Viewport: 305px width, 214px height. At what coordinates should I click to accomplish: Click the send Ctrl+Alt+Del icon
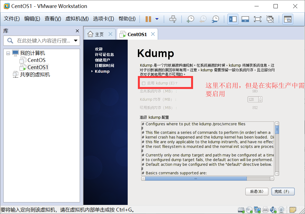tap(173, 19)
